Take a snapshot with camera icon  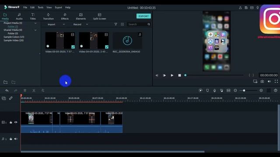(262, 82)
